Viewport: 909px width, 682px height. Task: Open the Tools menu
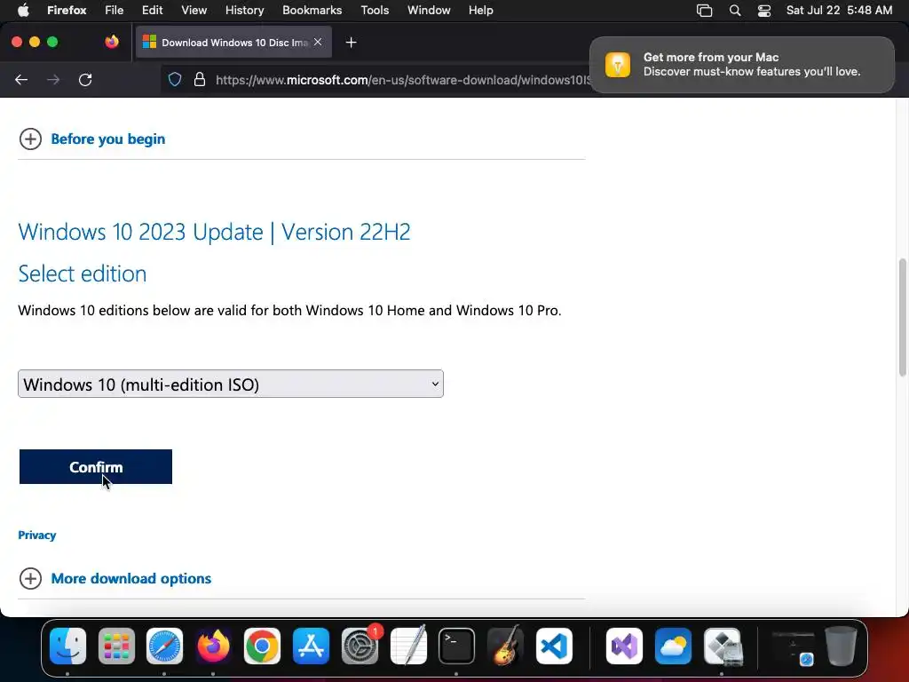[x=375, y=11]
